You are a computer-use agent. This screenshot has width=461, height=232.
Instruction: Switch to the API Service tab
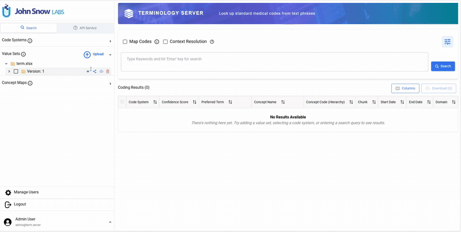coord(85,28)
